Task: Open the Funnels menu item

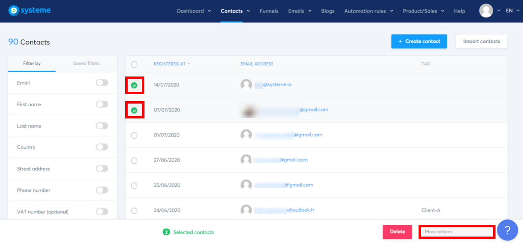Action: coord(269,11)
